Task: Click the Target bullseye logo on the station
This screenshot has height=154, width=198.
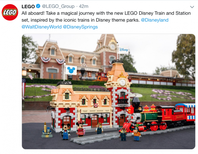Action: click(96, 105)
